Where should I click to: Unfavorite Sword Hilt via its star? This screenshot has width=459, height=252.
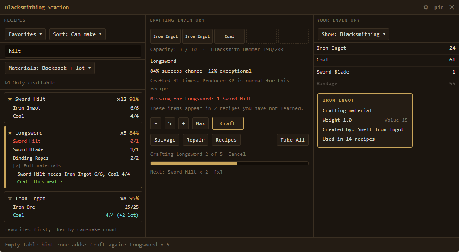pyautogui.click(x=10, y=99)
